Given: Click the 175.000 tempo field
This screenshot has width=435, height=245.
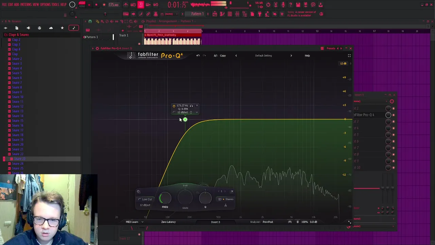Looking at the screenshot, I should [x=114, y=5].
